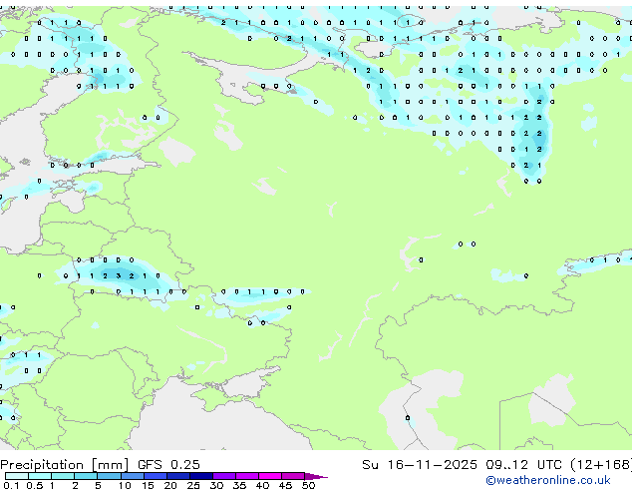Click the 45–50 mm legend color box
Screen dimensions: 632x489
[x=293, y=476]
